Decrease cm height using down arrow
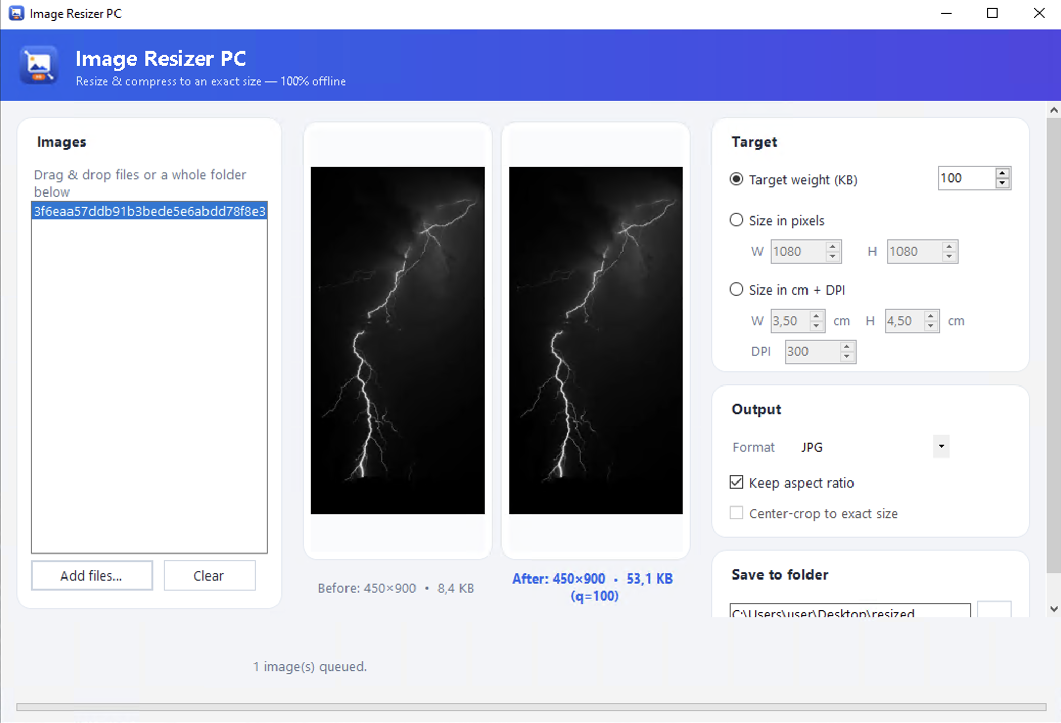This screenshot has height=723, width=1061. (x=931, y=326)
